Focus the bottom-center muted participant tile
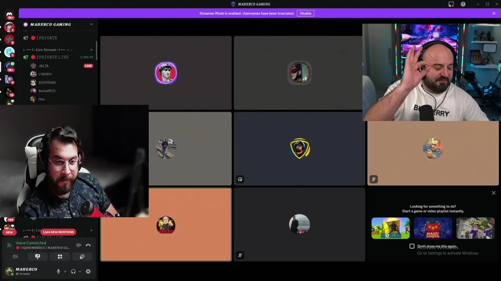 [x=299, y=224]
